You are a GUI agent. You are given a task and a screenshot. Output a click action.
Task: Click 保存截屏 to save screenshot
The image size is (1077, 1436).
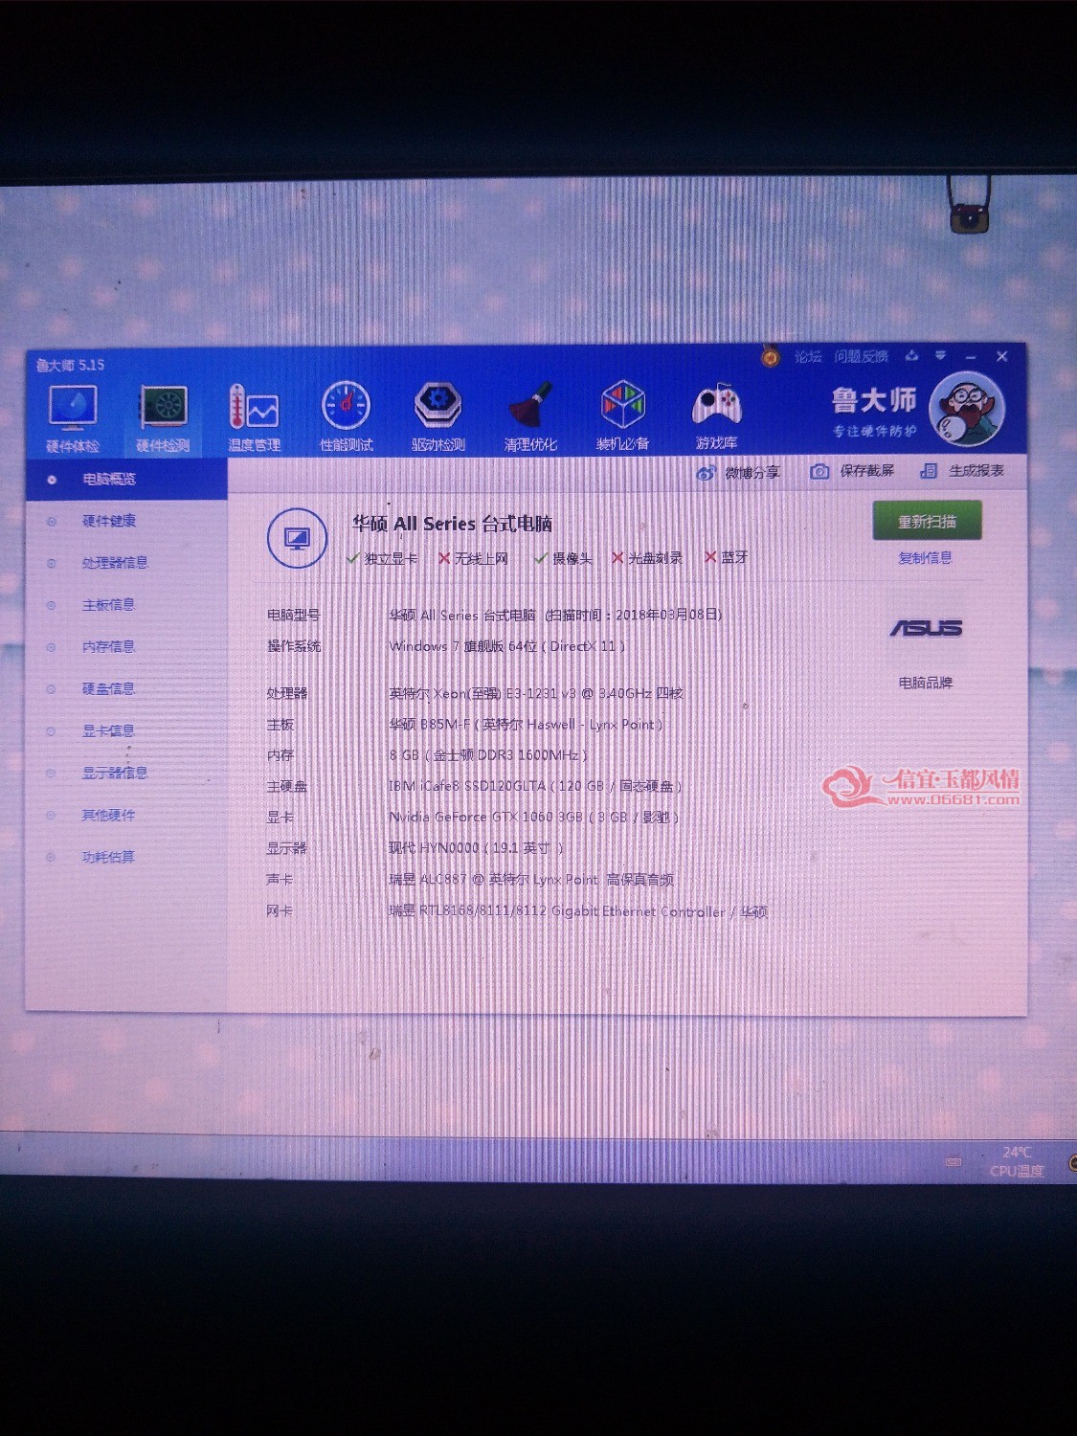tap(852, 471)
